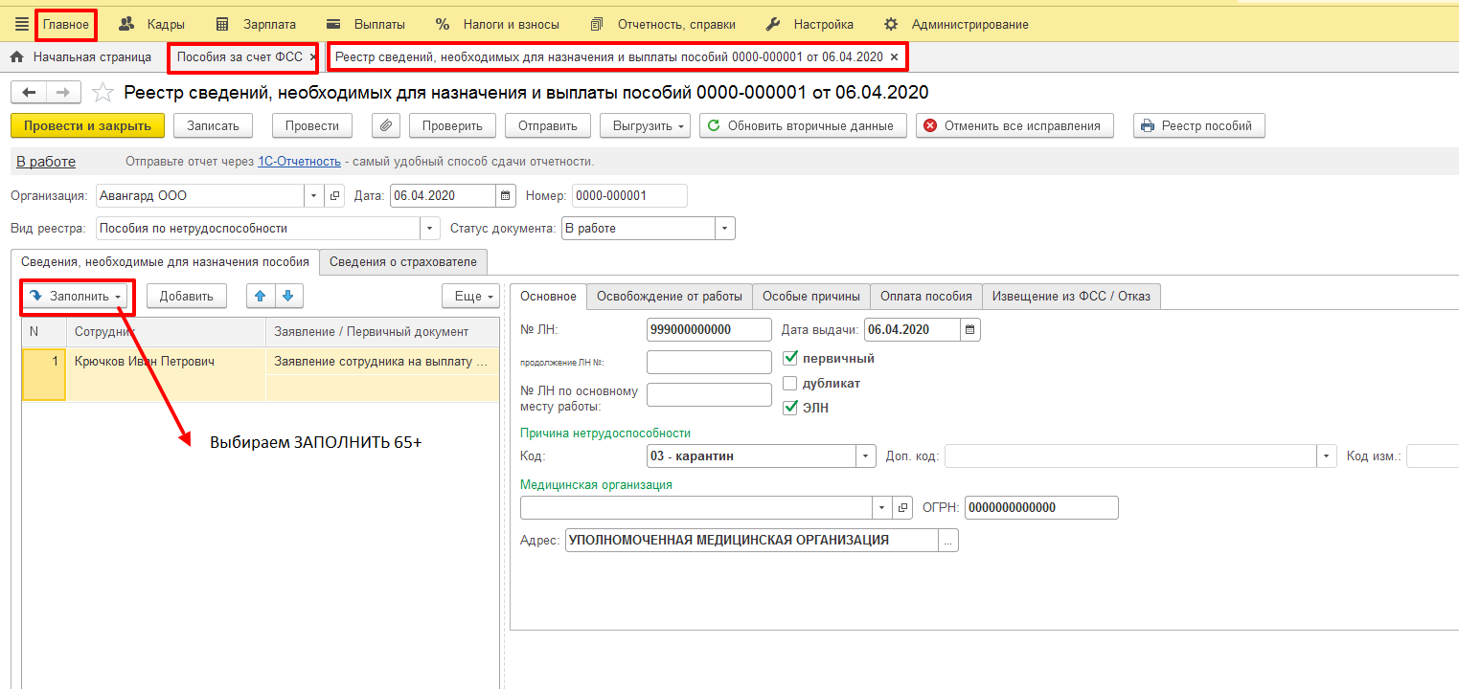The width and height of the screenshot is (1459, 689).
Task: Click the back navigation arrow
Action: tap(29, 92)
